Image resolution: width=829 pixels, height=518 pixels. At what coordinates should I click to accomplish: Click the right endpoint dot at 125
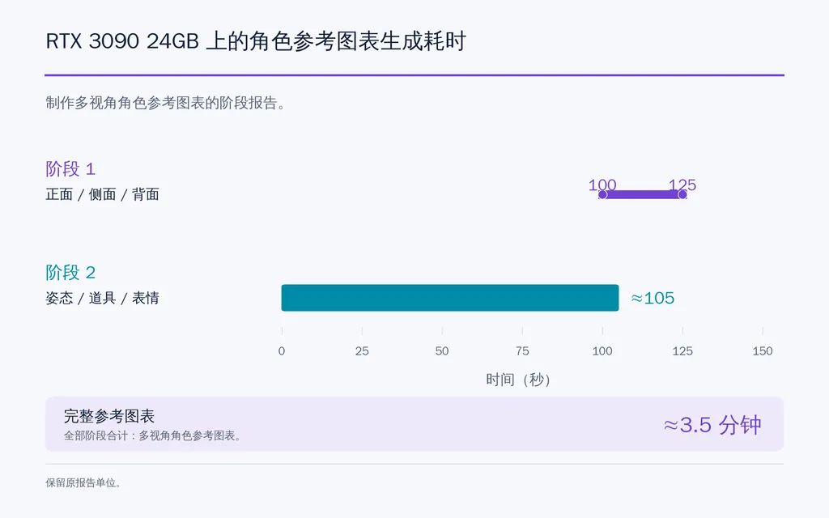682,194
